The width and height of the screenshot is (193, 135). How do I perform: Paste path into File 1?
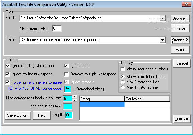click(x=180, y=28)
